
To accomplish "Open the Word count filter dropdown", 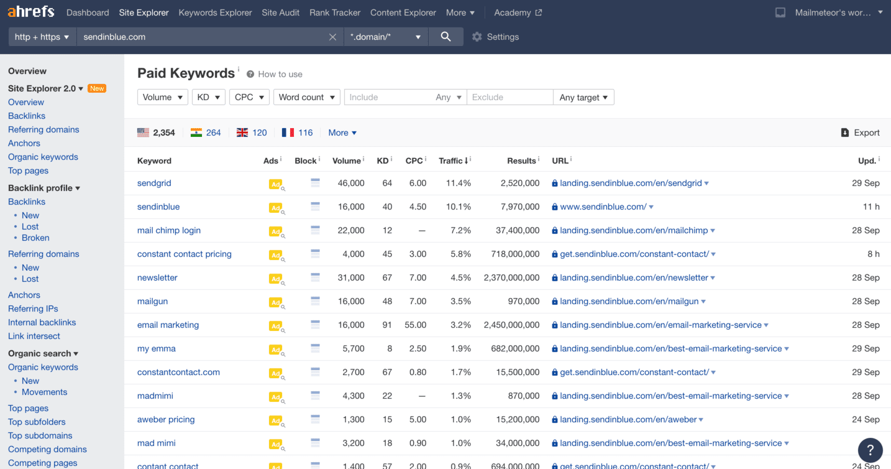I will click(x=307, y=97).
